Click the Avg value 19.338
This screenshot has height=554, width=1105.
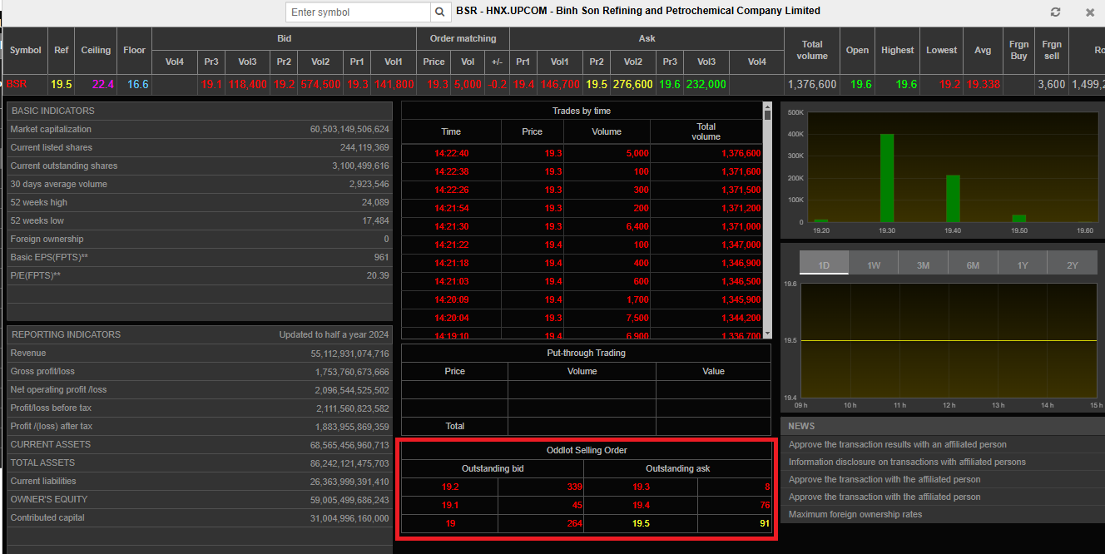983,84
